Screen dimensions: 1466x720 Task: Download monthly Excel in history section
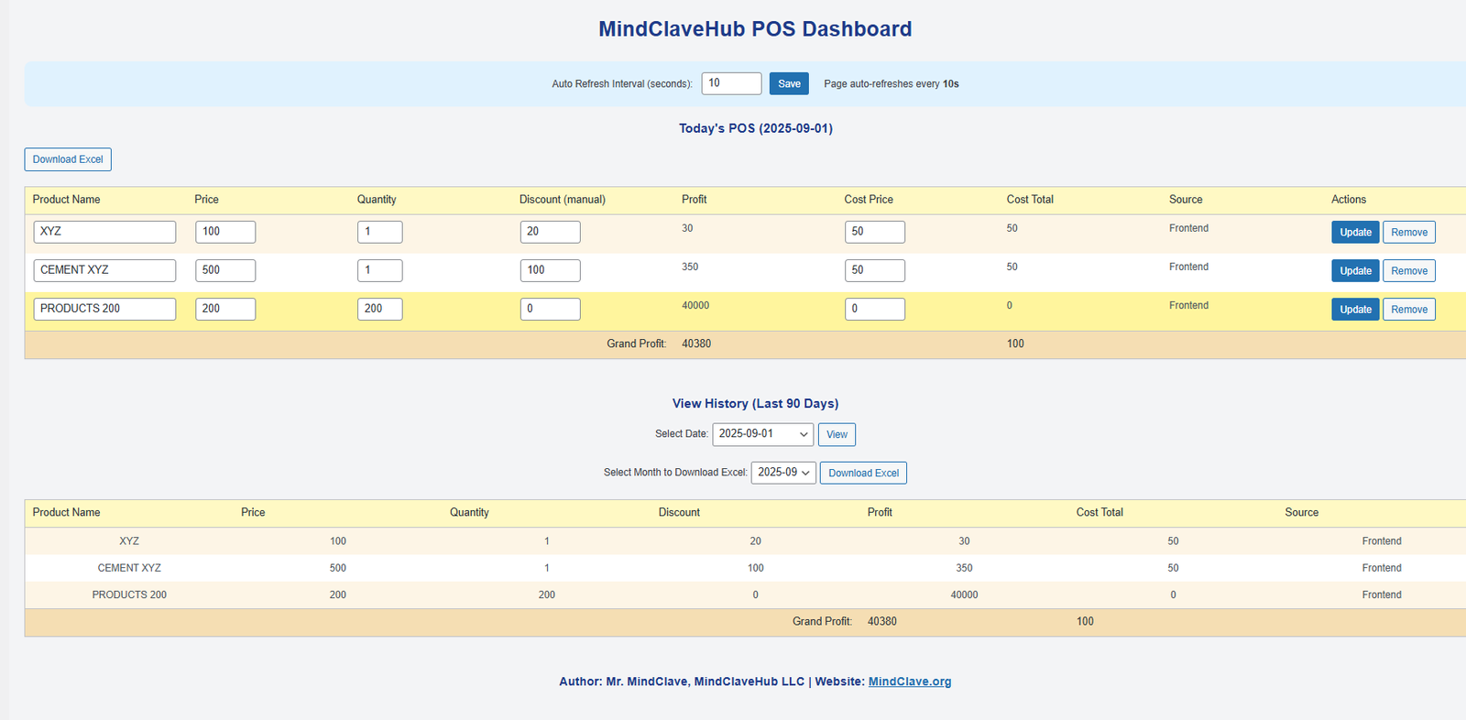click(x=863, y=473)
